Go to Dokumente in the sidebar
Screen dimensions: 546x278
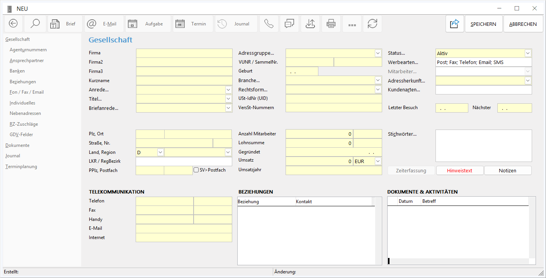point(17,145)
